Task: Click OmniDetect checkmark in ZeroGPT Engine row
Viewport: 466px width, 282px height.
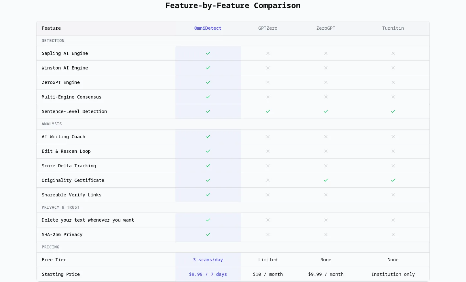Action: coord(208,82)
